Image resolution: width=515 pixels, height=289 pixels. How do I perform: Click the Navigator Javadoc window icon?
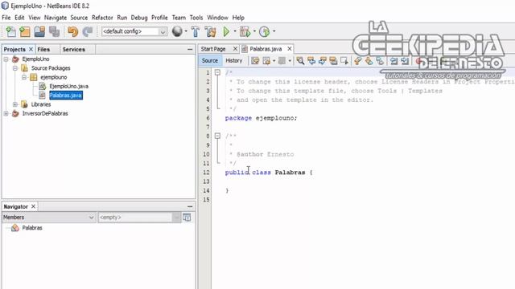pyautogui.click(x=187, y=218)
